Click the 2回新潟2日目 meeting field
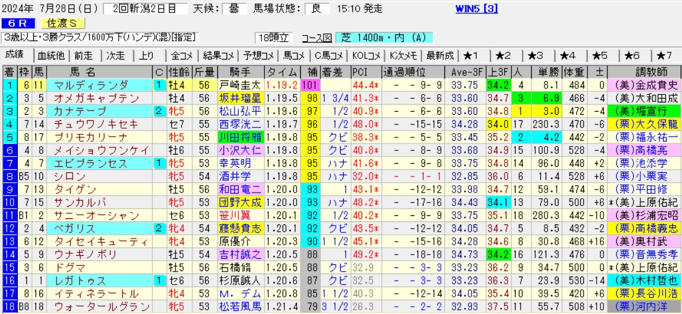This screenshot has height=314, width=682. pos(143,9)
